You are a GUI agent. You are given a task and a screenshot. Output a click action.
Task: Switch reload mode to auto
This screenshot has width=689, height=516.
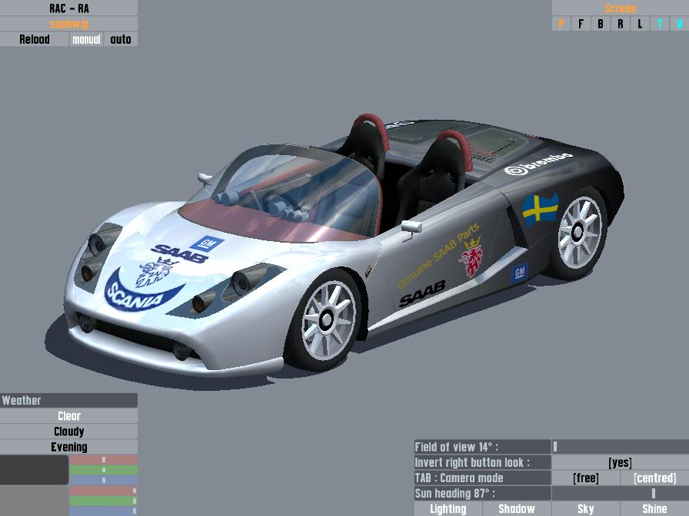point(121,39)
